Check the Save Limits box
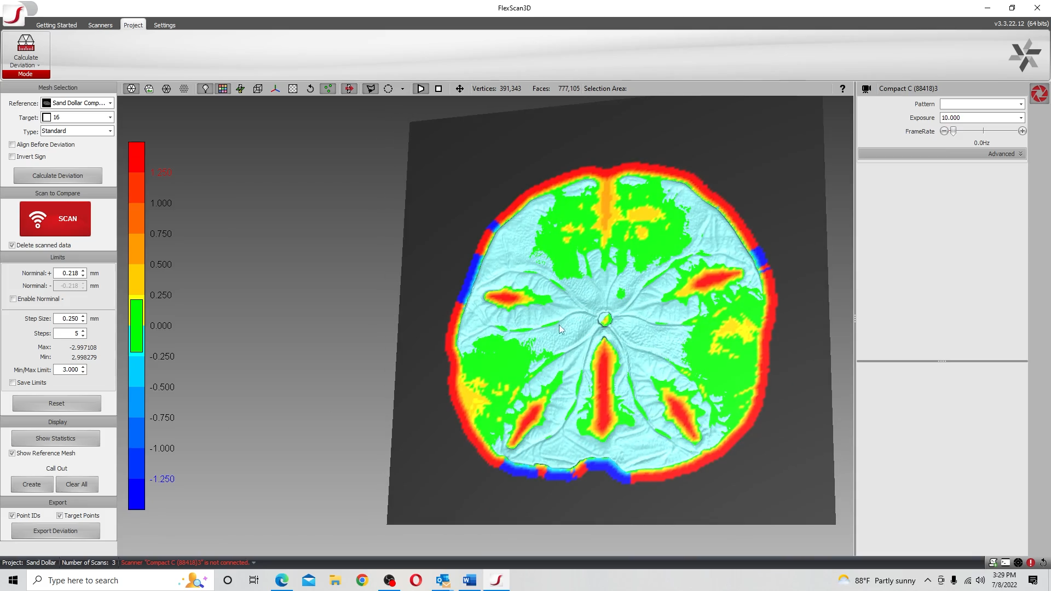Screen dimensions: 1051x591 pos(13,383)
